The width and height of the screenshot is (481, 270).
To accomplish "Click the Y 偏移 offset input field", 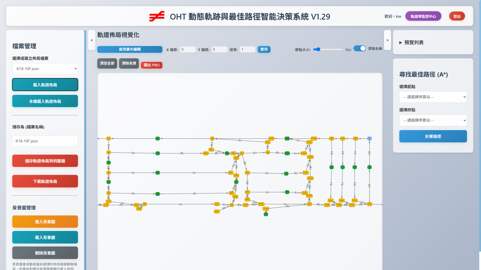I will tap(220, 49).
